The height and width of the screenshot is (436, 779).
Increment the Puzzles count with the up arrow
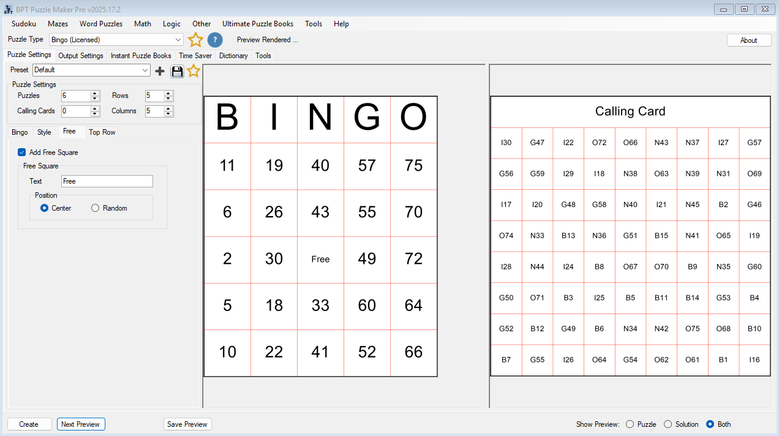pyautogui.click(x=96, y=93)
